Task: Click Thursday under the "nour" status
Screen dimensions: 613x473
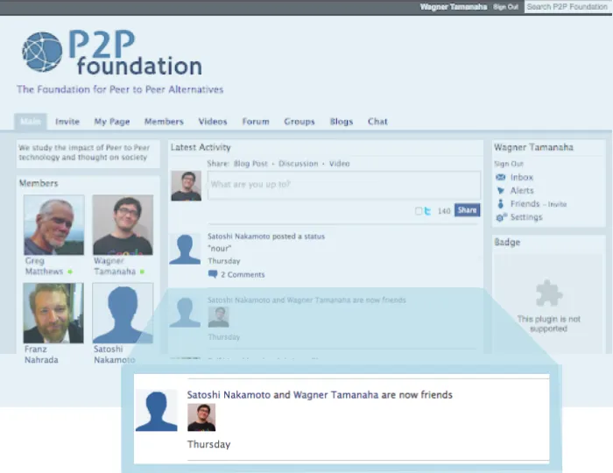Action: click(224, 261)
